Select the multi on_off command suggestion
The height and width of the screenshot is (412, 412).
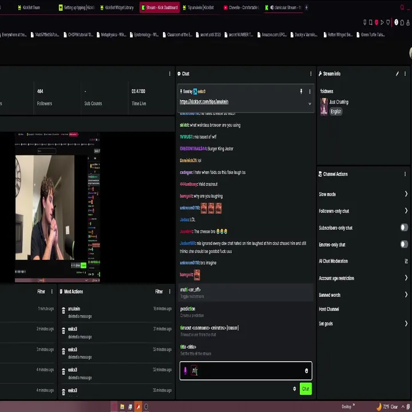point(245,292)
